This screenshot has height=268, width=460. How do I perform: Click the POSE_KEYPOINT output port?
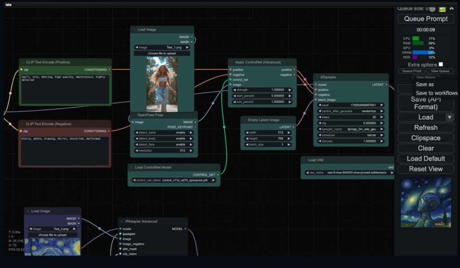[195, 127]
